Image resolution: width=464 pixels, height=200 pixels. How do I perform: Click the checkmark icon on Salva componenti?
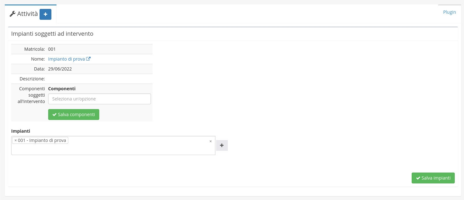pyautogui.click(x=55, y=115)
